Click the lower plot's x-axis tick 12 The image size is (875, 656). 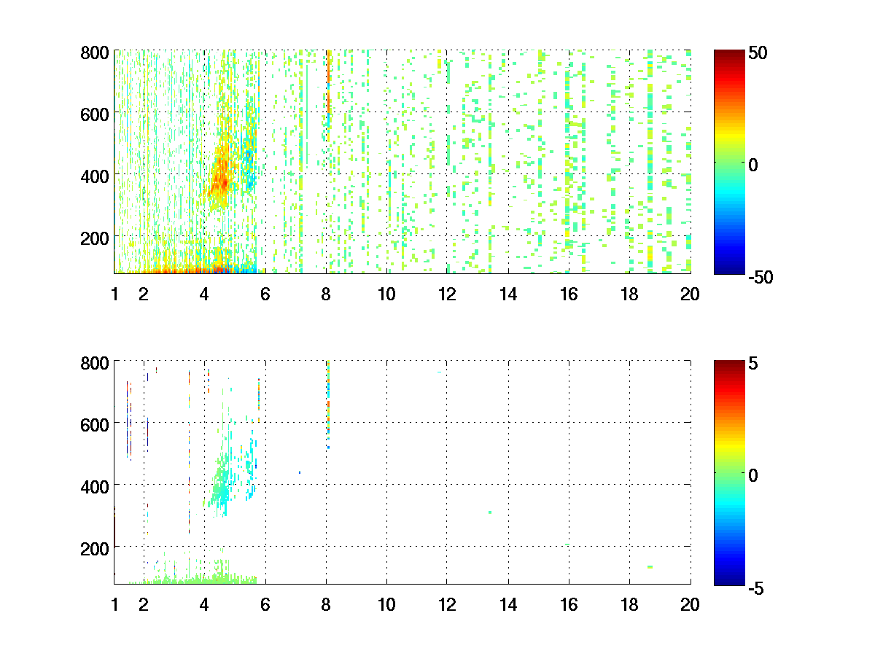[x=447, y=604]
